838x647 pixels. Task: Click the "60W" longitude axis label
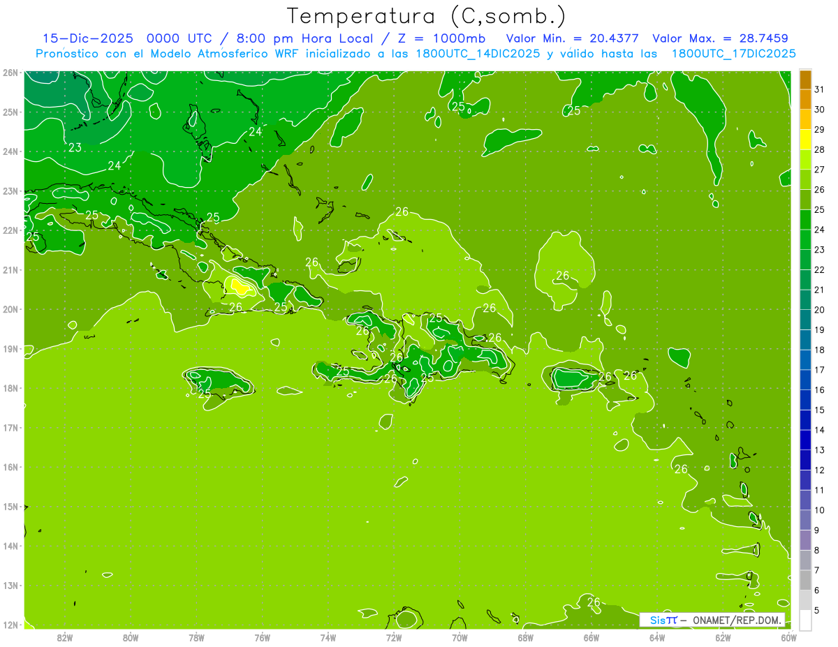tap(788, 637)
